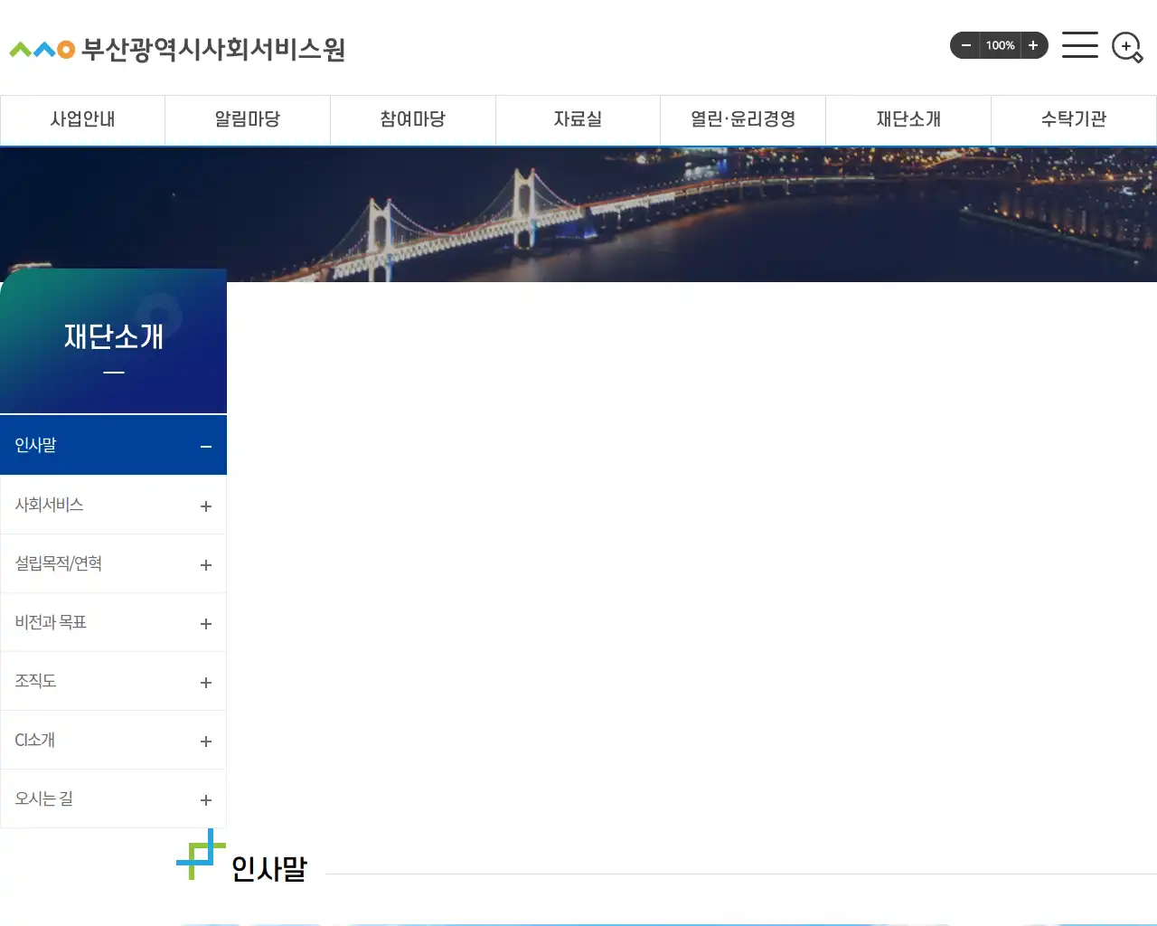Open the search magnifier icon
Viewport: 1157px width, 926px height.
click(x=1126, y=46)
